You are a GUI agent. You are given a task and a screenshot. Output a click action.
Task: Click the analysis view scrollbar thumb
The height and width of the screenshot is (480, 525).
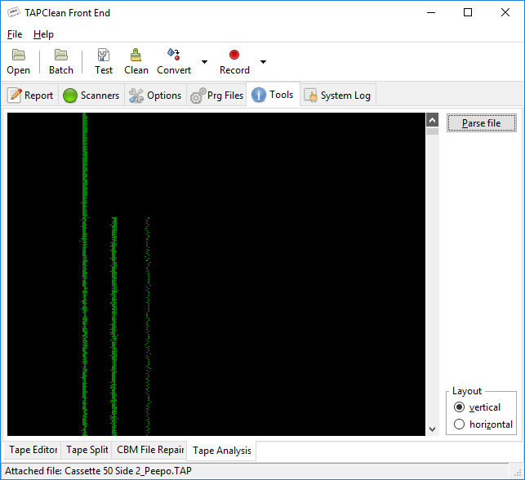pyautogui.click(x=432, y=131)
